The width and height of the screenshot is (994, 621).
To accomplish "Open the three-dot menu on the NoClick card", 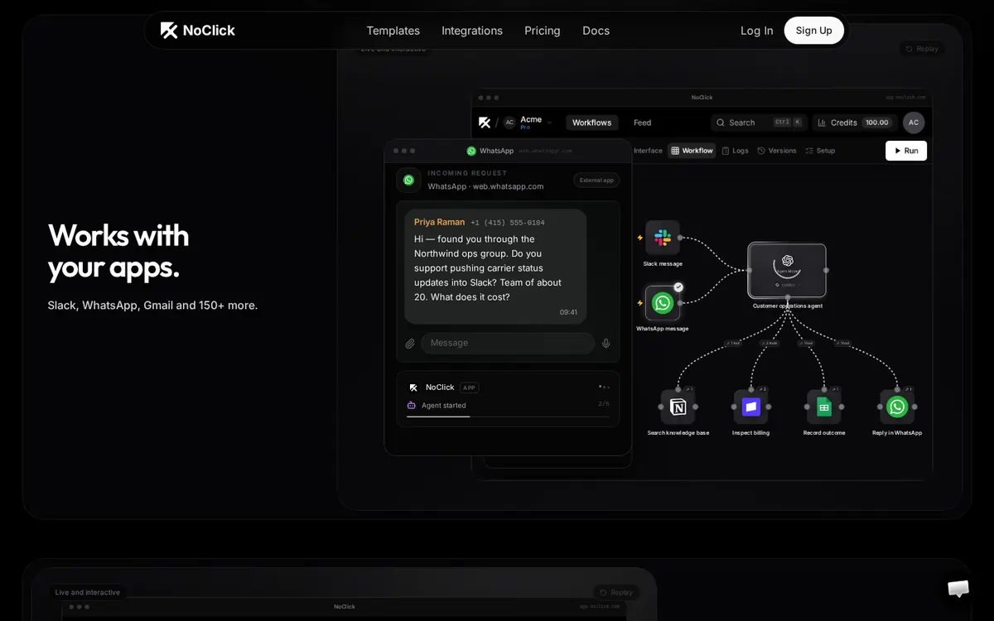I will [604, 387].
